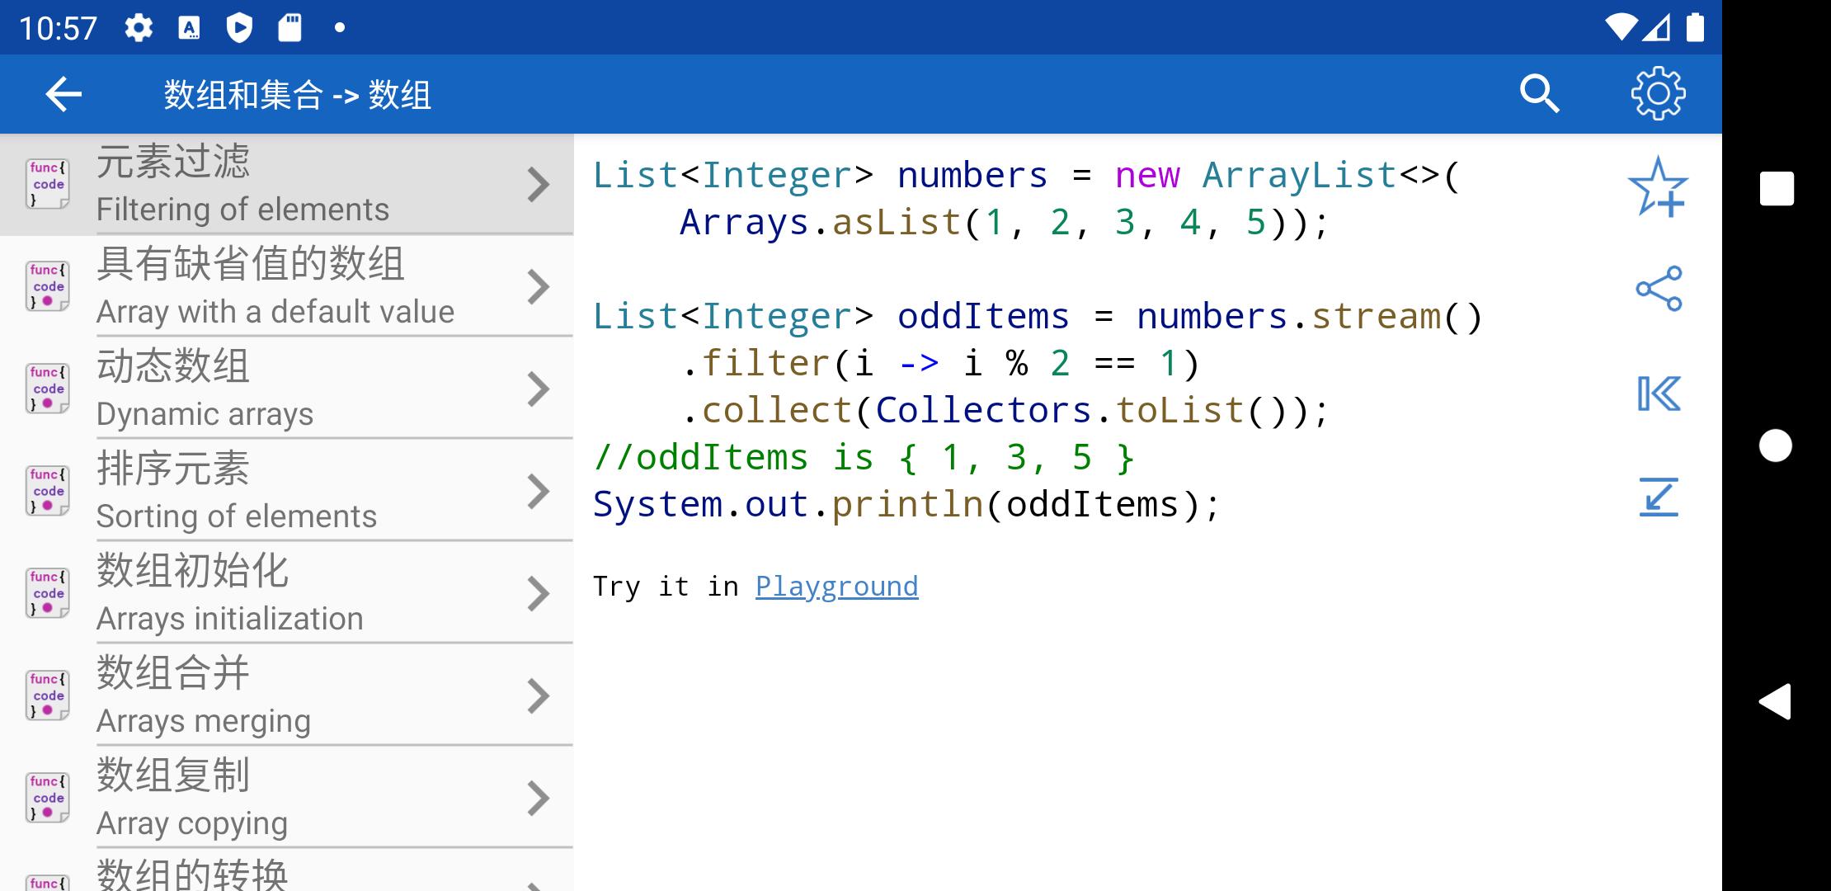
Task: Tap Android back triangle button
Action: coord(1775,702)
